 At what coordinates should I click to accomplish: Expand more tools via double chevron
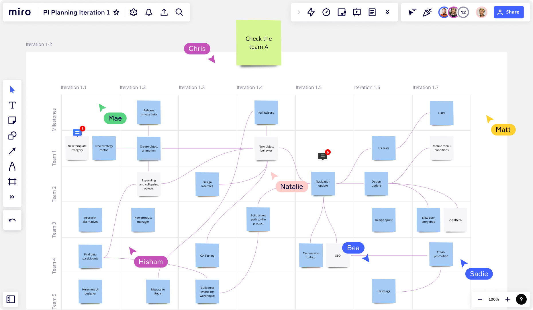point(12,197)
